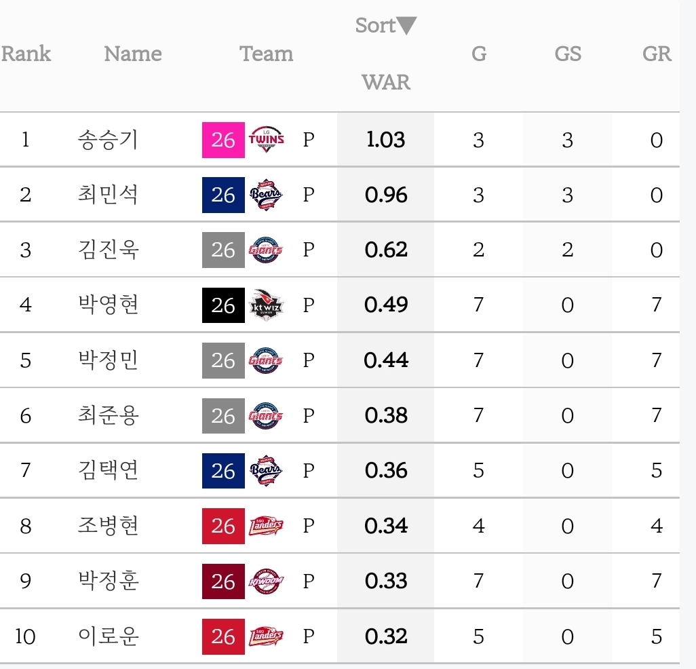Click the GR column header

[657, 54]
